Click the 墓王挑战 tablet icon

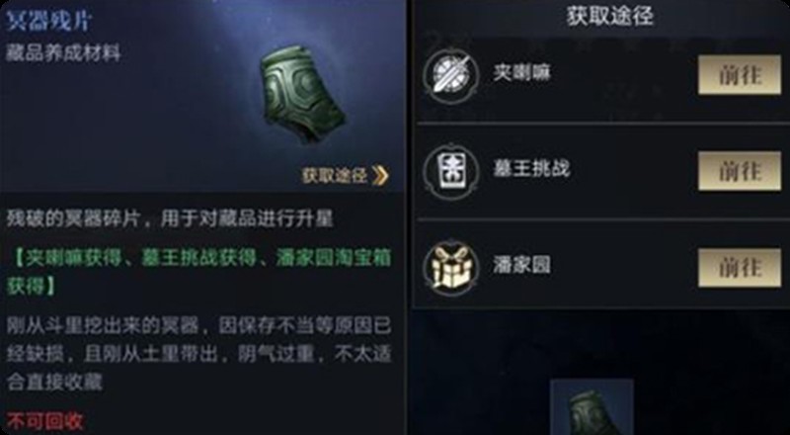(450, 171)
